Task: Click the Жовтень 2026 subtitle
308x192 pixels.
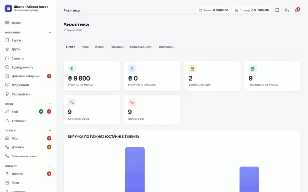Action: tap(73, 30)
